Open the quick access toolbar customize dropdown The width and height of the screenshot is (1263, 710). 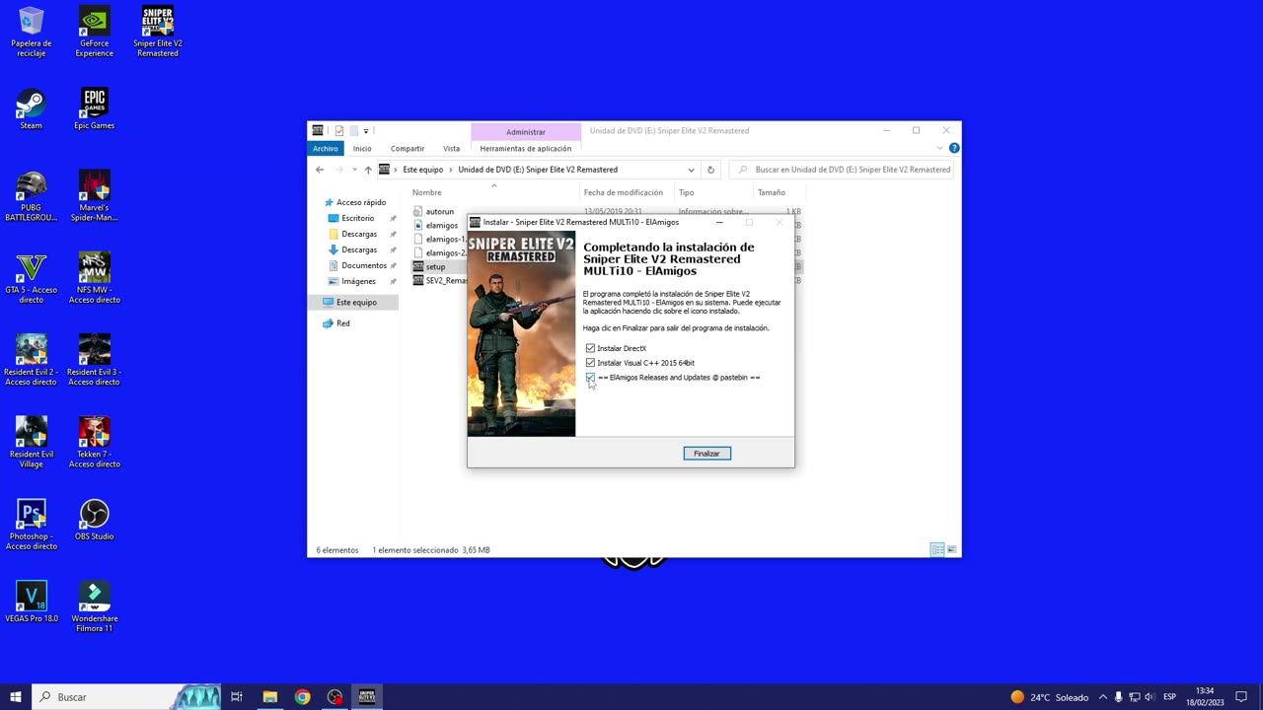coord(366,130)
